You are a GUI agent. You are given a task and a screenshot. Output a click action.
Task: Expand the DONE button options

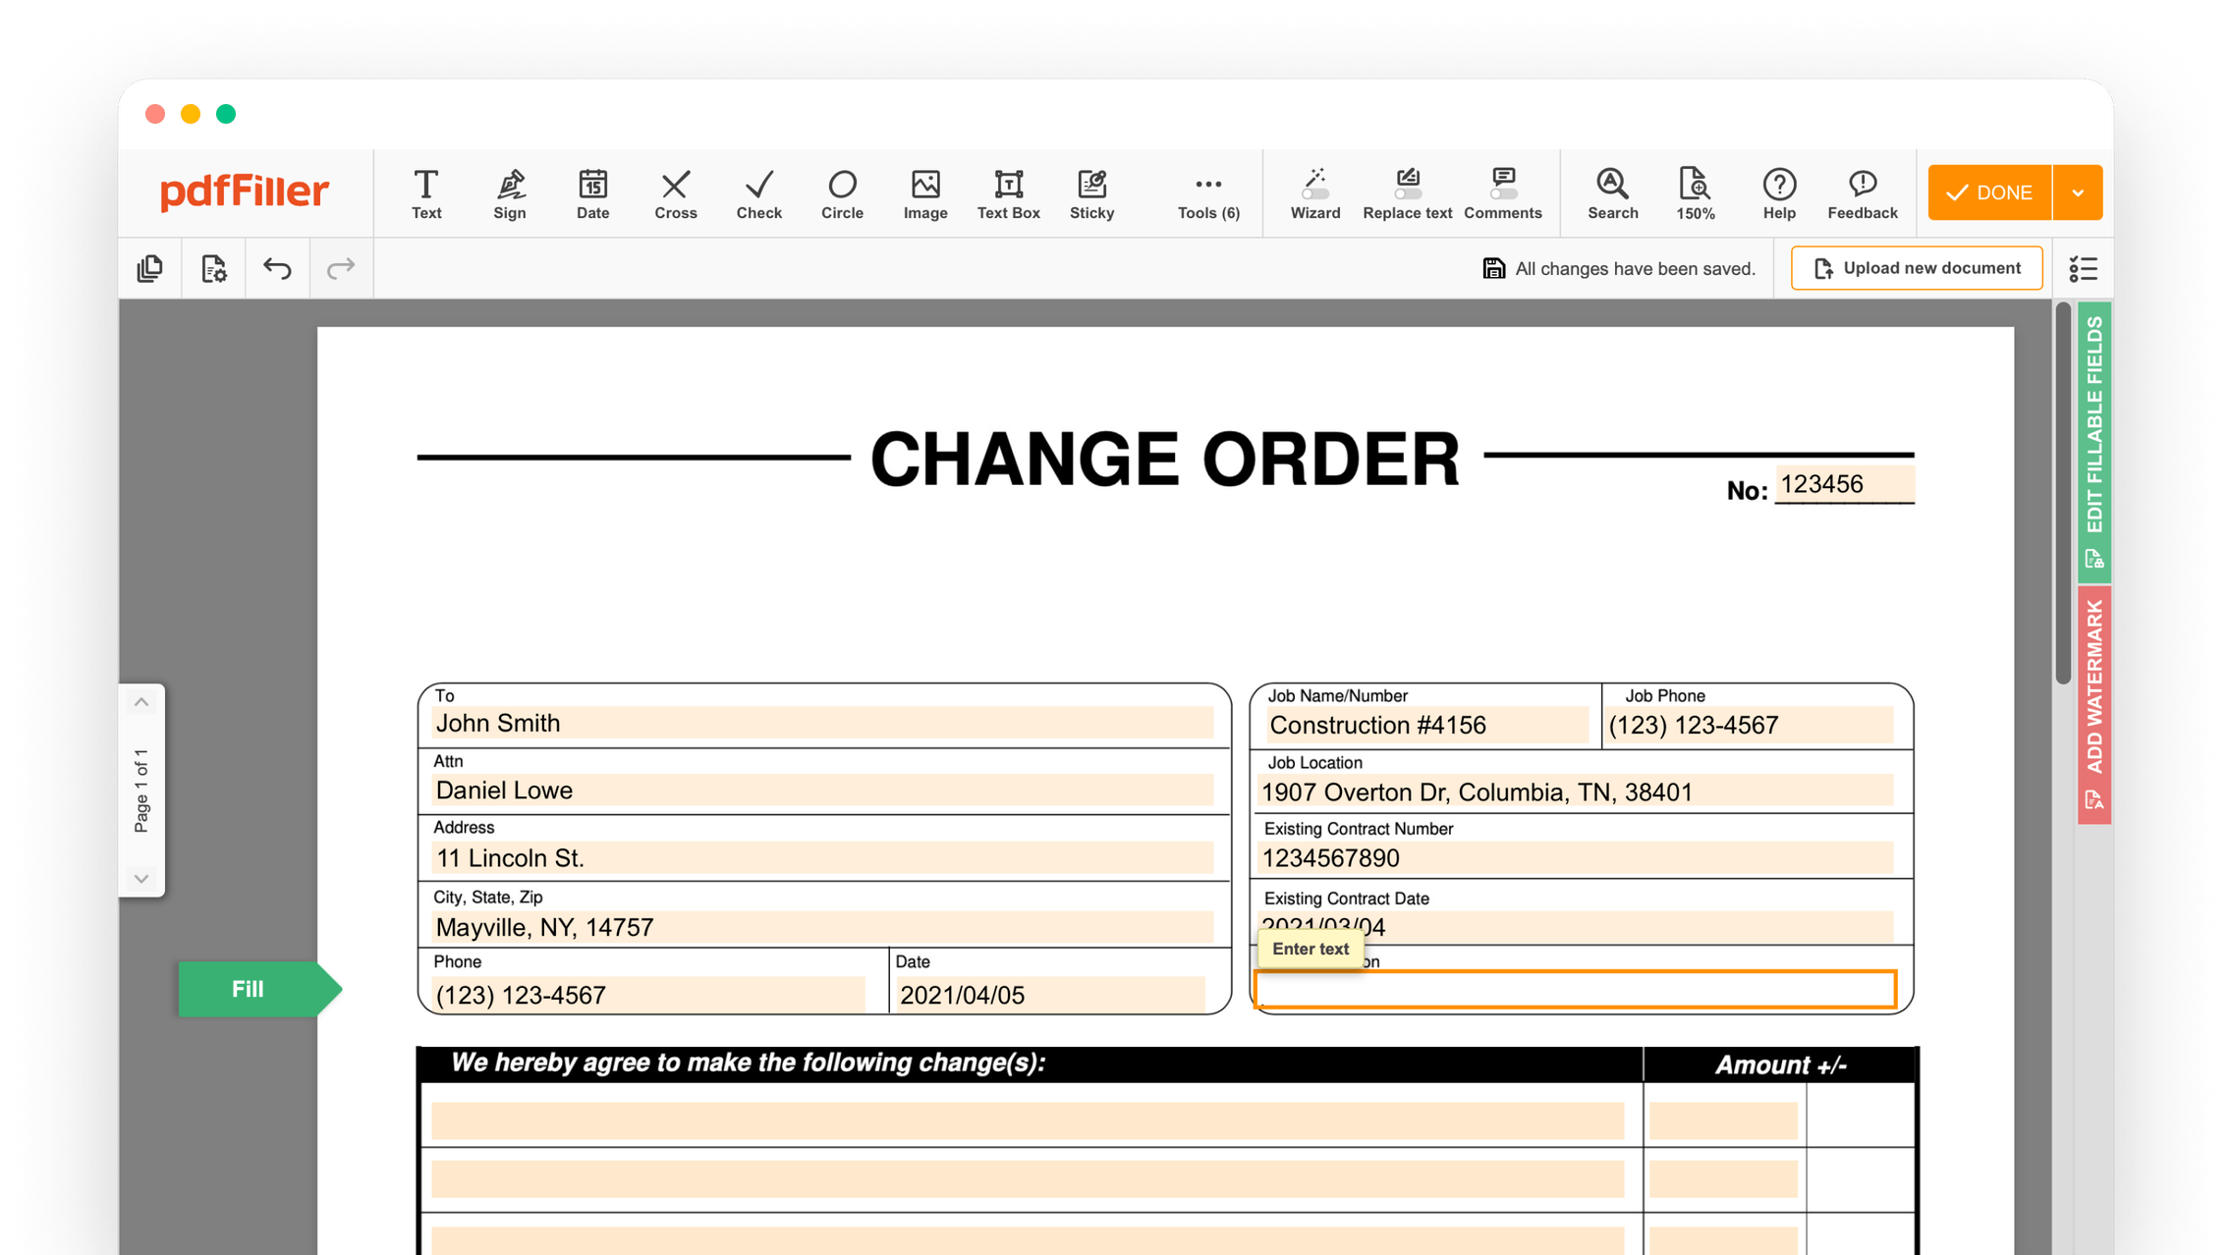tap(2079, 192)
